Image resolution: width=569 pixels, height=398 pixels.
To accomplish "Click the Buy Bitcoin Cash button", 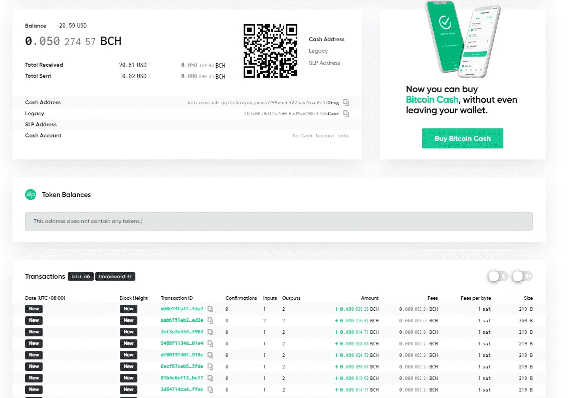I will pos(462,138).
